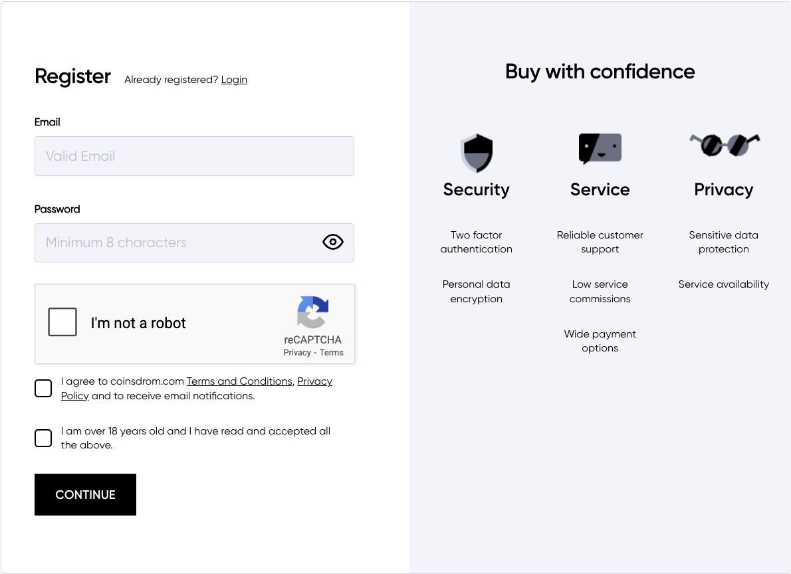Click the reCAPTCHA Terms link

[332, 353]
